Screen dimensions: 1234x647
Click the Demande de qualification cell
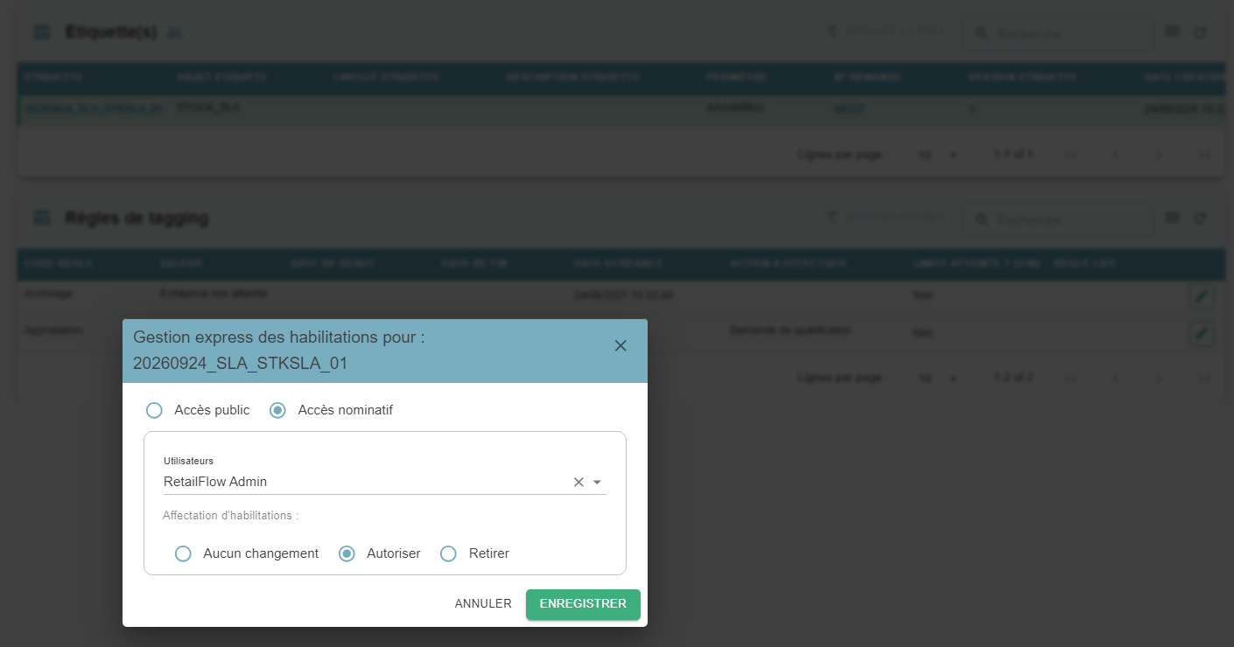coord(790,330)
